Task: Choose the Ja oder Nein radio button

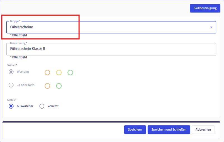Action: [x=11, y=85]
